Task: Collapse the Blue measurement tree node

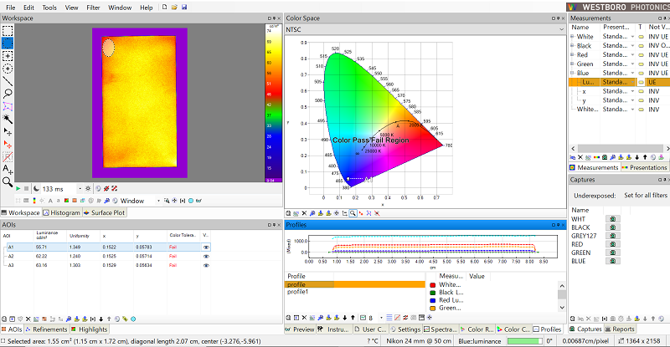Action: pos(572,73)
